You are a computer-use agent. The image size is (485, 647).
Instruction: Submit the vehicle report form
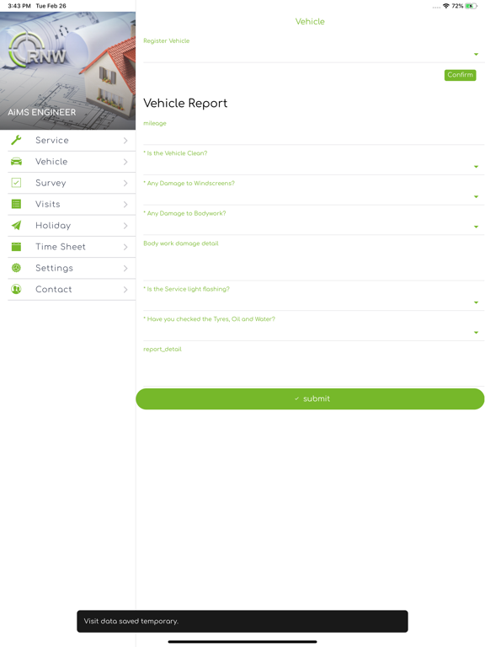click(310, 398)
